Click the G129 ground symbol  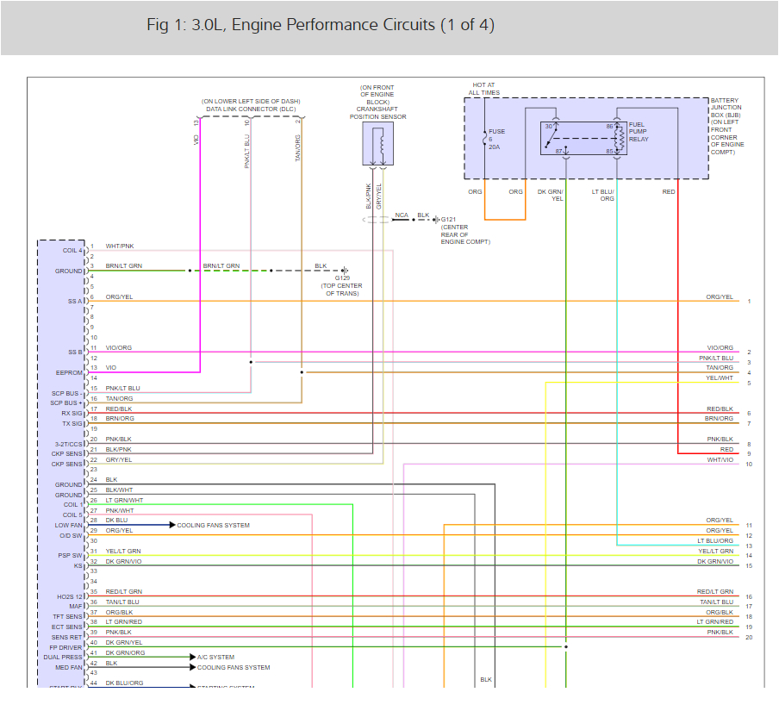342,270
